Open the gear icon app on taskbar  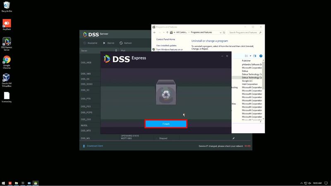[x=23, y=183]
